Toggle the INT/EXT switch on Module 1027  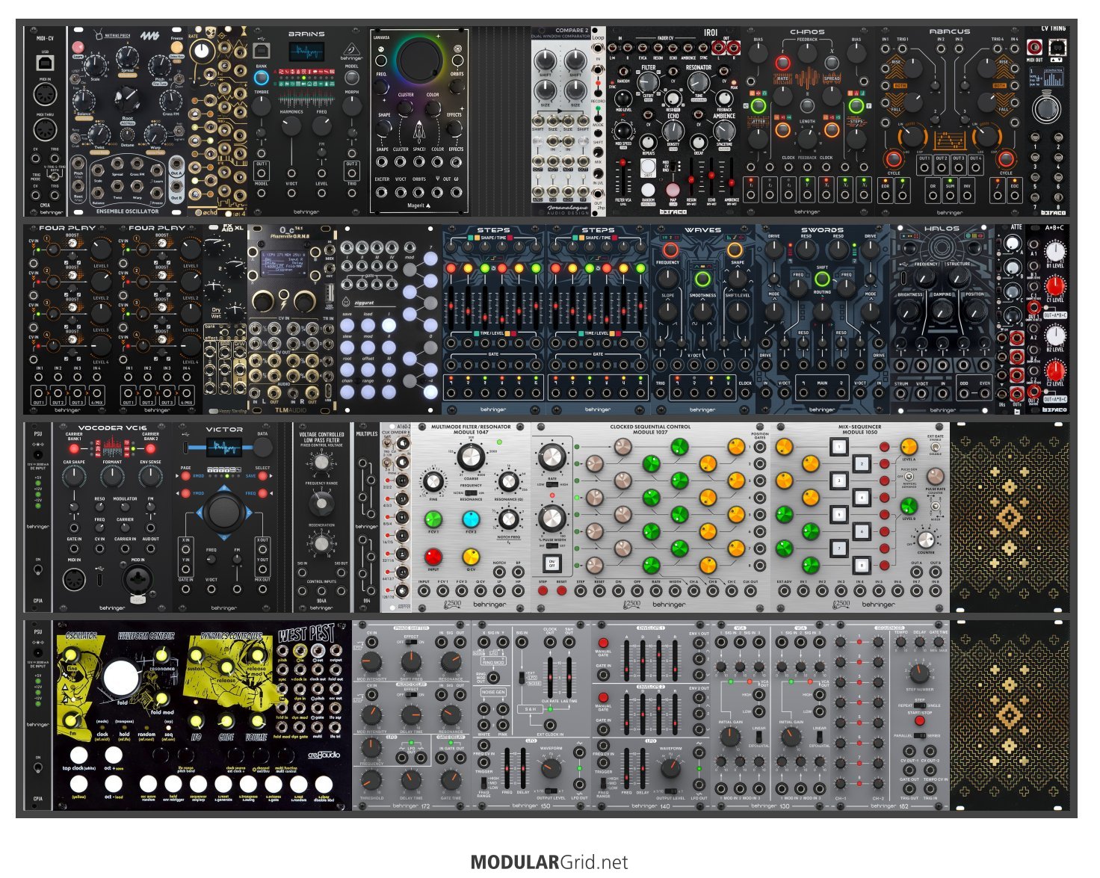[551, 546]
